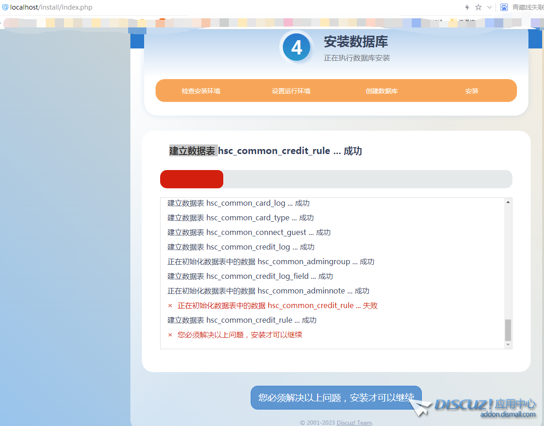The width and height of the screenshot is (544, 426).
Task: Click the Baidu paw logo in the toolbar
Action: click(503, 7)
